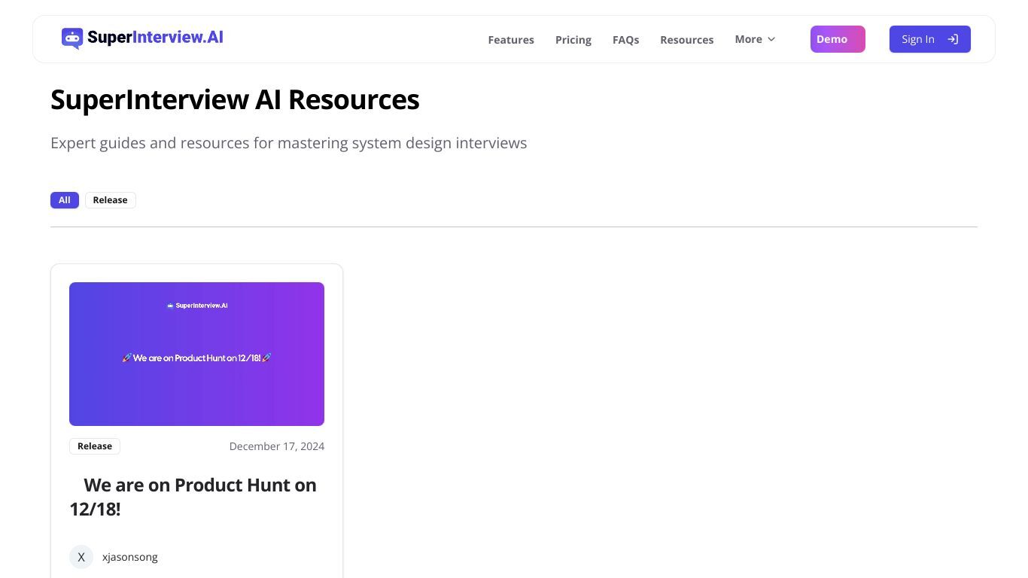This screenshot has height=578, width=1028.
Task: Click the X author avatar
Action: click(x=81, y=557)
